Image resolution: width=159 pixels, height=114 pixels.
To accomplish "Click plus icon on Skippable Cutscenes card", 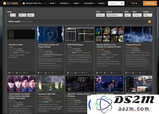I will [x=121, y=78].
